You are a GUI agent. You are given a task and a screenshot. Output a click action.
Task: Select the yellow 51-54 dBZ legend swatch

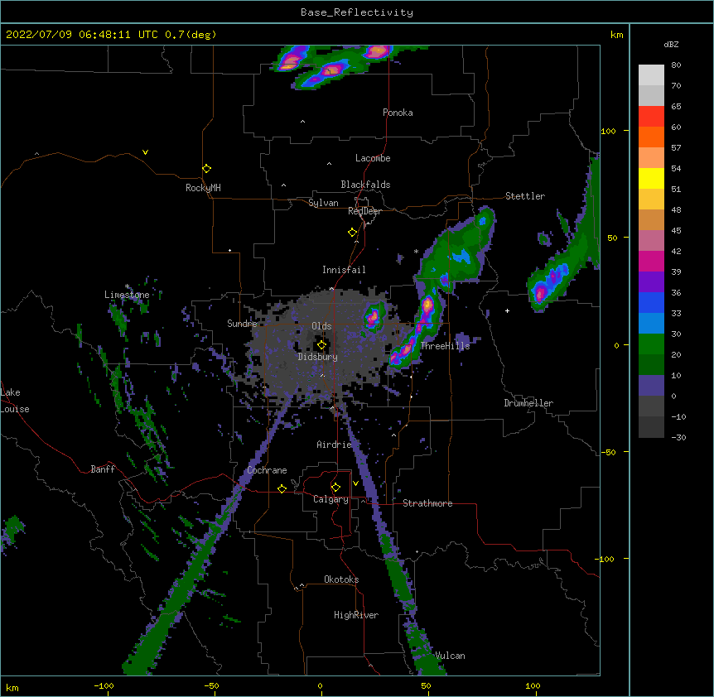tap(651, 179)
